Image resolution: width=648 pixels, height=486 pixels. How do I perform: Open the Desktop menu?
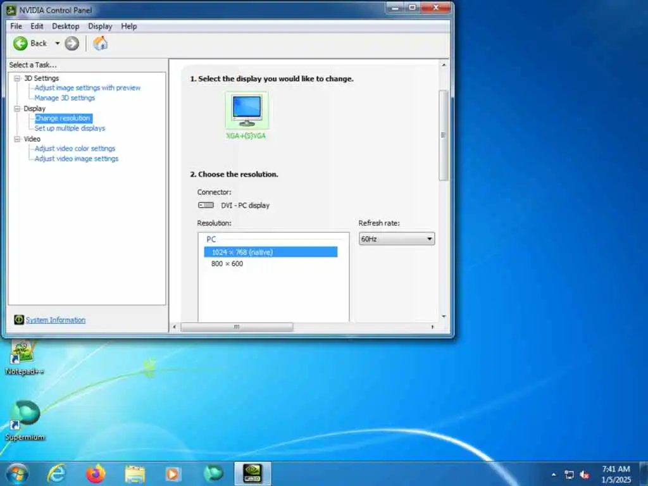(66, 26)
